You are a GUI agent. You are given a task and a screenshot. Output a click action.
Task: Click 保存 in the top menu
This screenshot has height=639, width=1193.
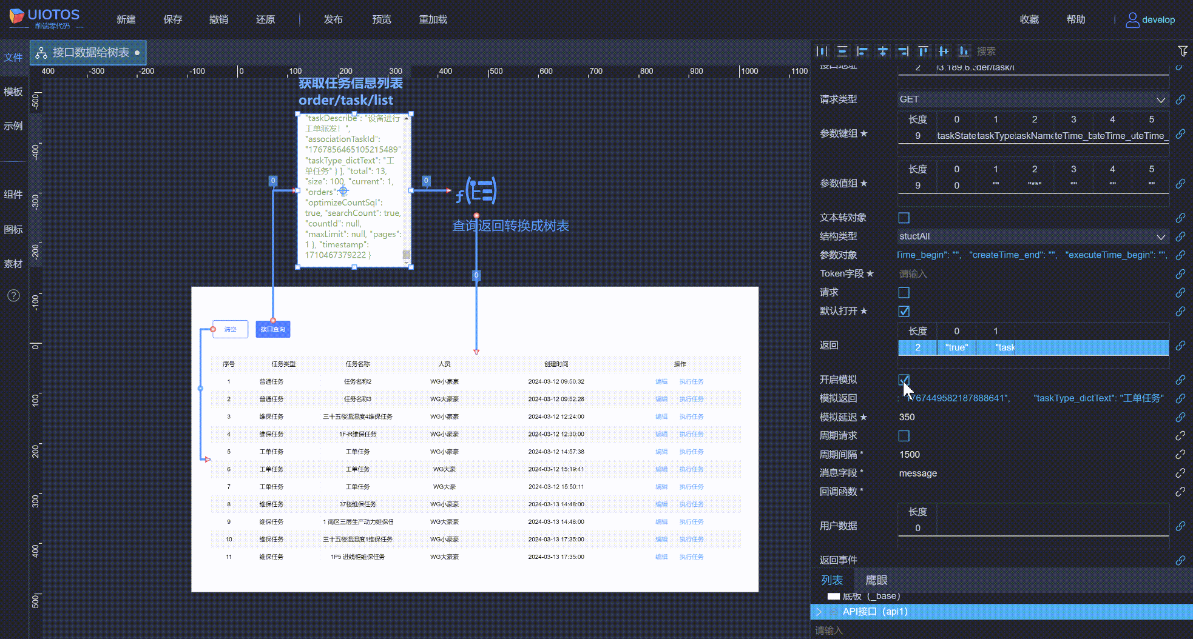tap(173, 19)
